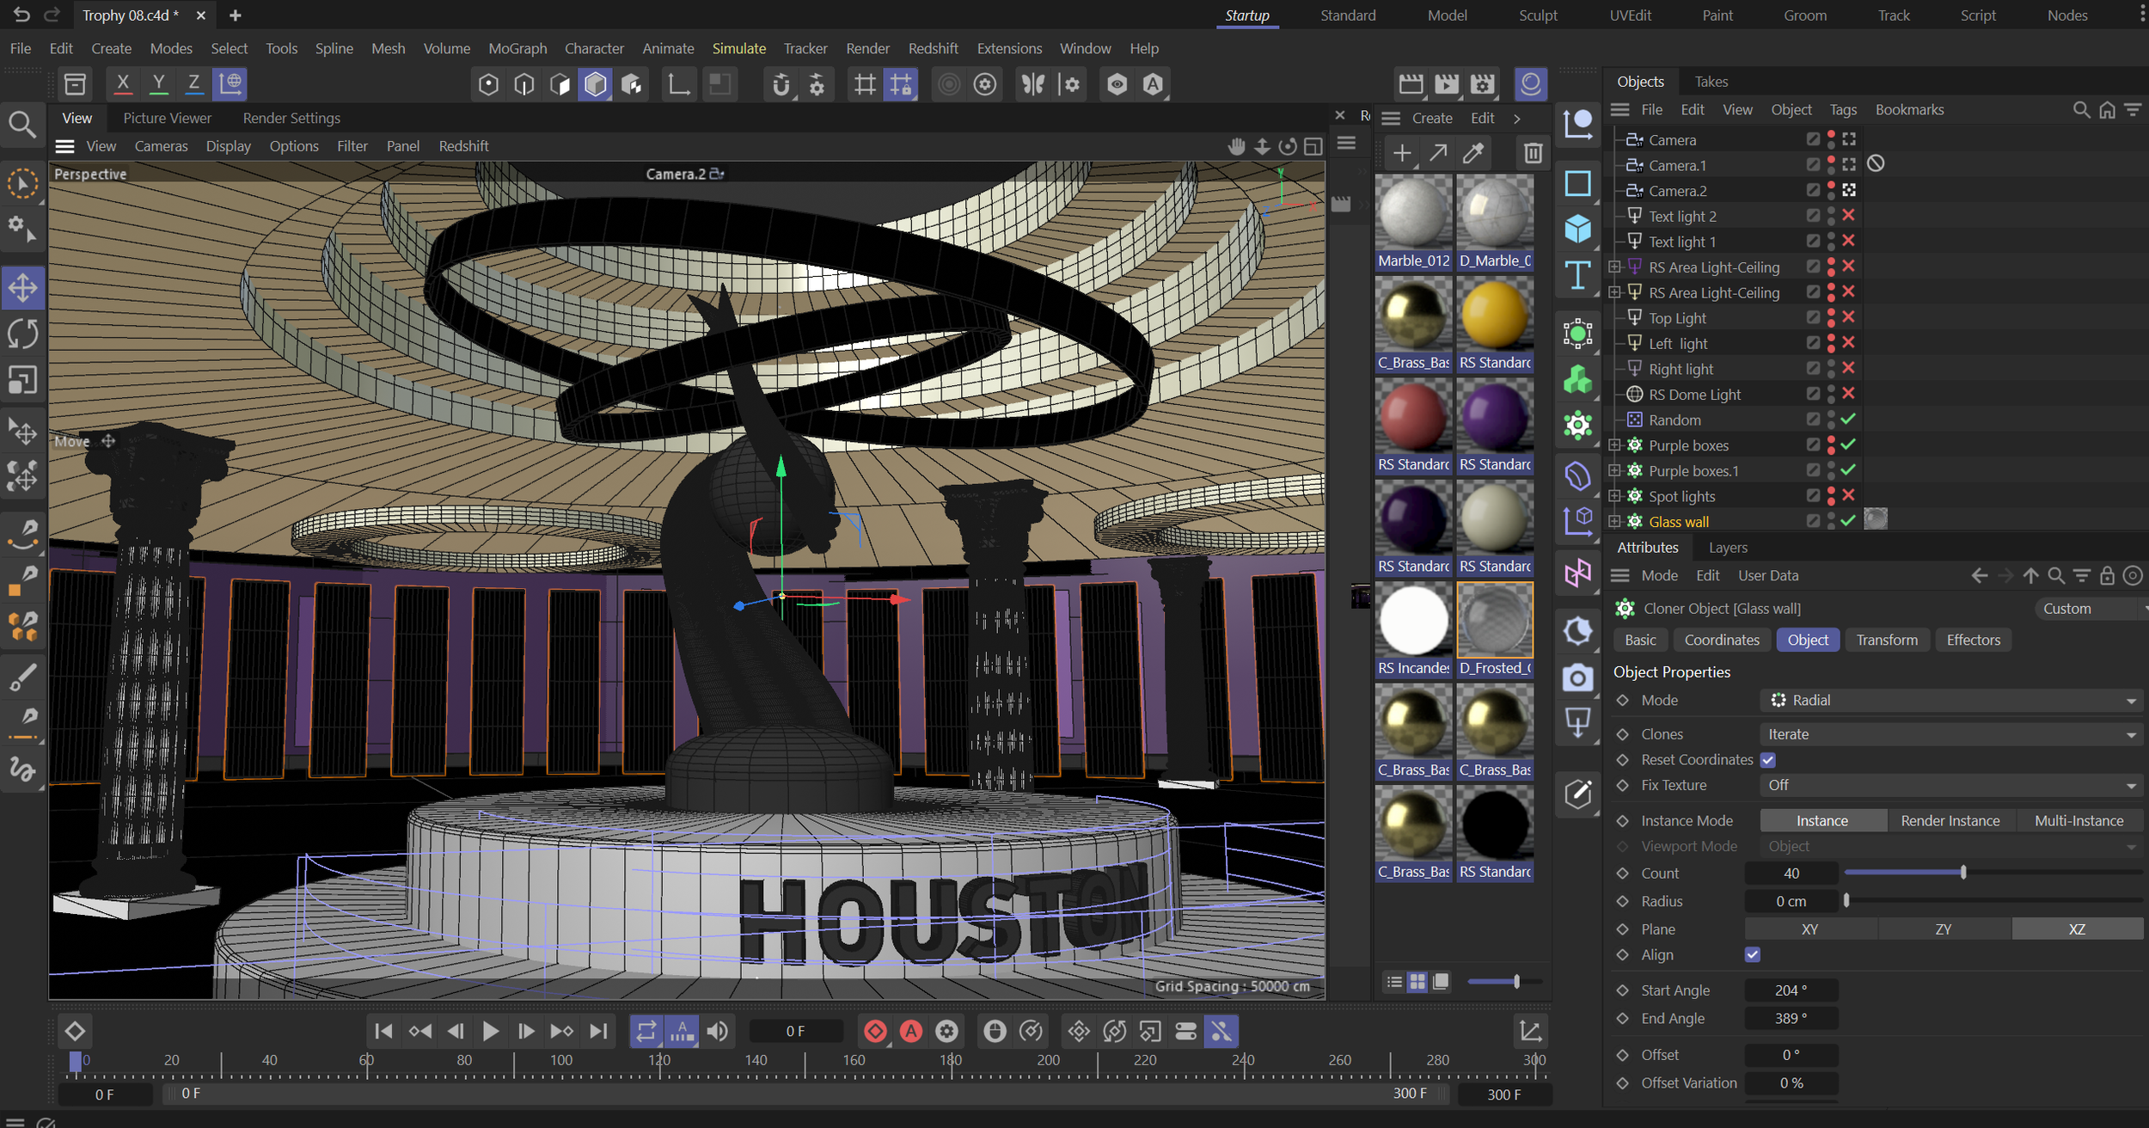Activate the Move tool

23,287
